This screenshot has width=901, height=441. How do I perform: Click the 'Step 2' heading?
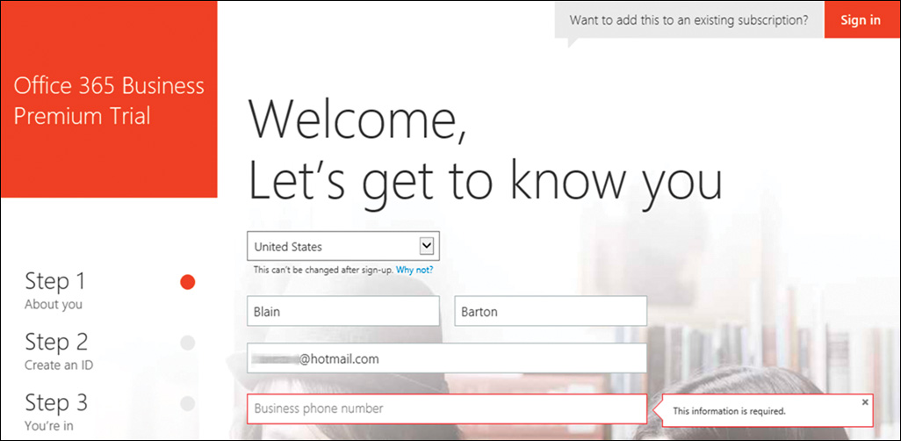[x=56, y=342]
